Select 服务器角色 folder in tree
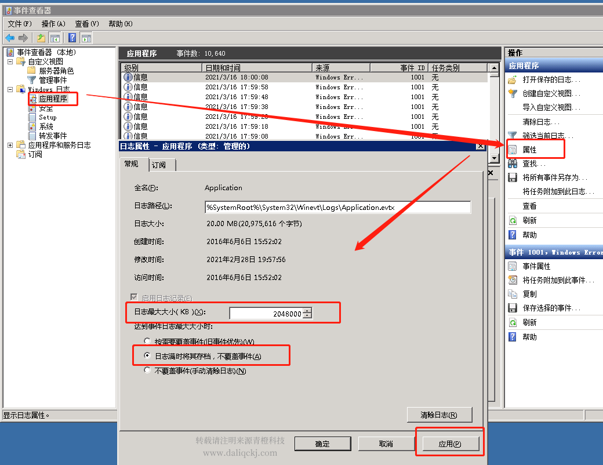This screenshot has height=465, width=603. coord(56,71)
